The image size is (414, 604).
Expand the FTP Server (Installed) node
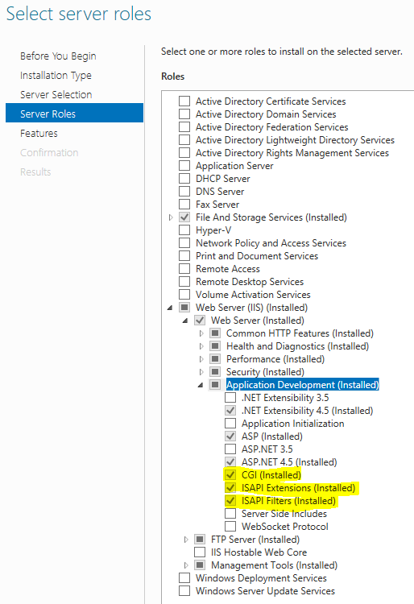pyautogui.click(x=186, y=540)
